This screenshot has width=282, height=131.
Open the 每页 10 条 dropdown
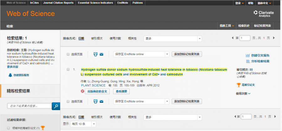[x=83, y=124]
